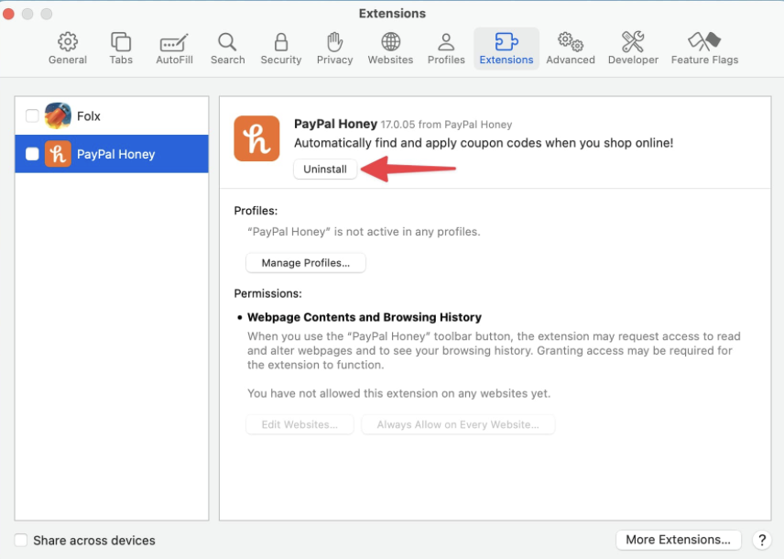
Task: Open the Advanced gears tab
Action: point(571,49)
